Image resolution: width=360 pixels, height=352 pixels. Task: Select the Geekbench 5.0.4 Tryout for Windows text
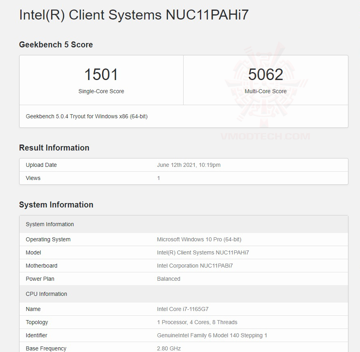87,116
